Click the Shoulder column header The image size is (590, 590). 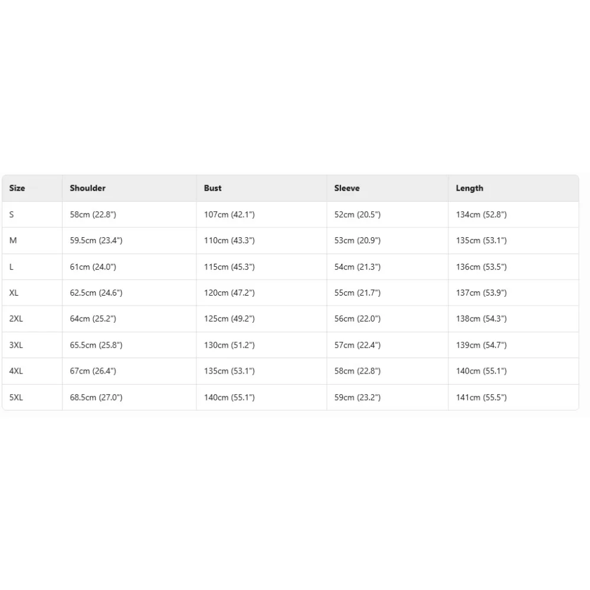tap(87, 188)
